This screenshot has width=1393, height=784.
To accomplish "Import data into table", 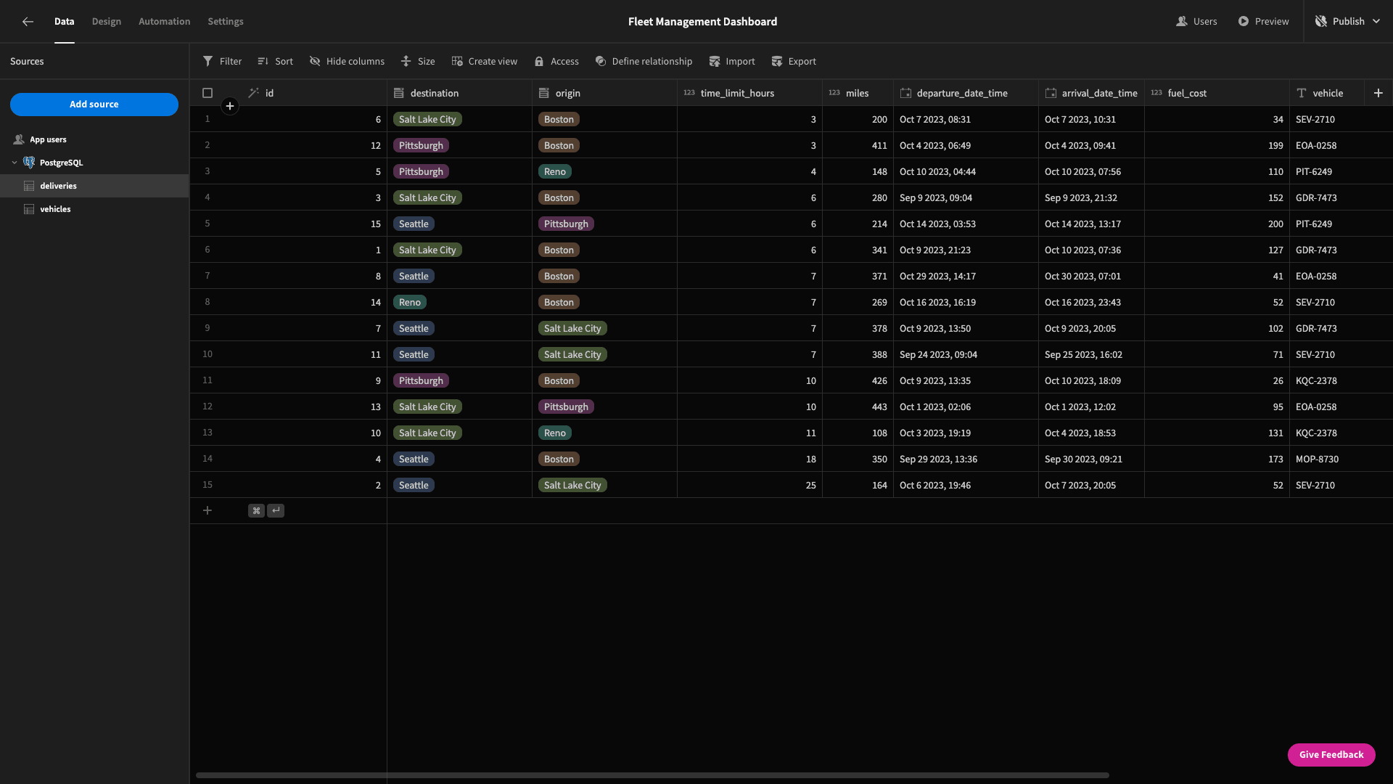I will (732, 62).
